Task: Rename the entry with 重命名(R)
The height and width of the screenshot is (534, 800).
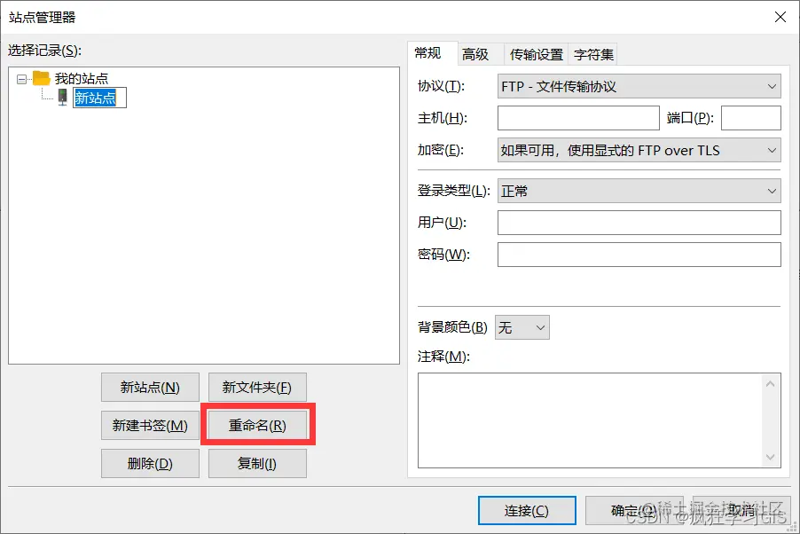Action: point(257,425)
